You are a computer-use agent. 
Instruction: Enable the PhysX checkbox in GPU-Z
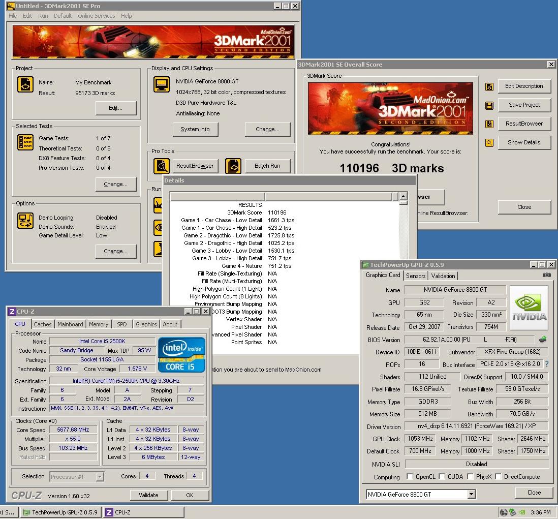click(470, 476)
